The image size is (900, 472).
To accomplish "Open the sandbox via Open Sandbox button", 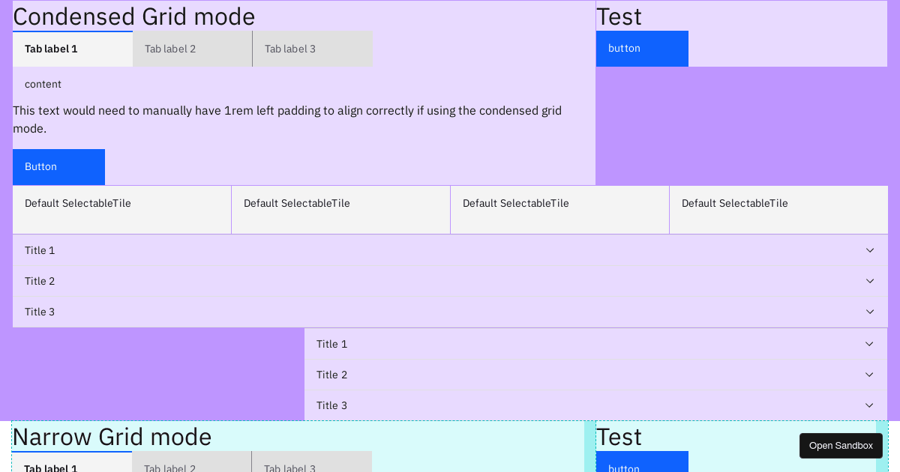I will tap(841, 445).
